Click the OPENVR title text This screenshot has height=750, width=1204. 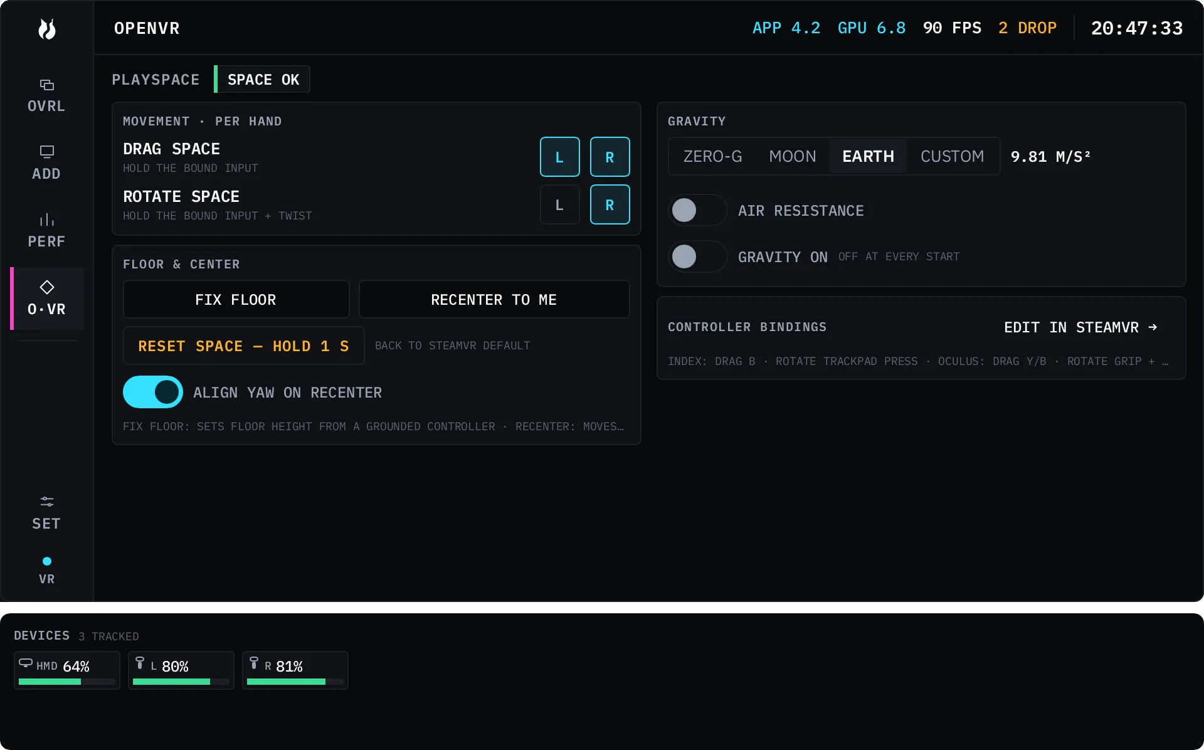click(x=147, y=28)
